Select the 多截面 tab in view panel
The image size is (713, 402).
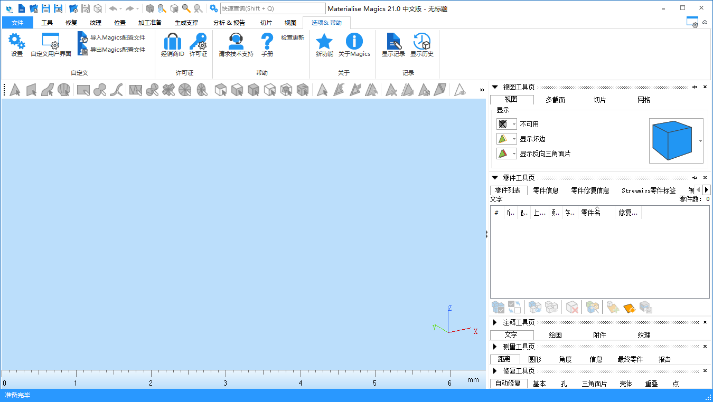pyautogui.click(x=555, y=100)
